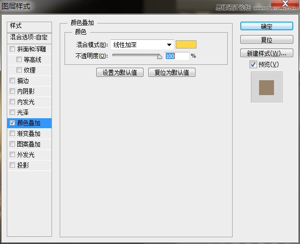Enable the 外发光 checkbox
This screenshot has height=244, width=300.
point(12,154)
